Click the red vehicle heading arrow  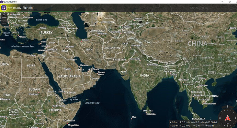tap(227, 118)
